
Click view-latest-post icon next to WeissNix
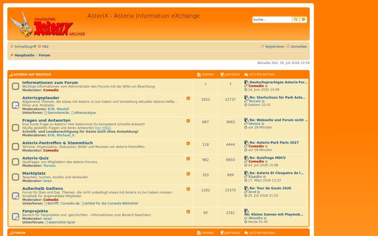(266, 218)
